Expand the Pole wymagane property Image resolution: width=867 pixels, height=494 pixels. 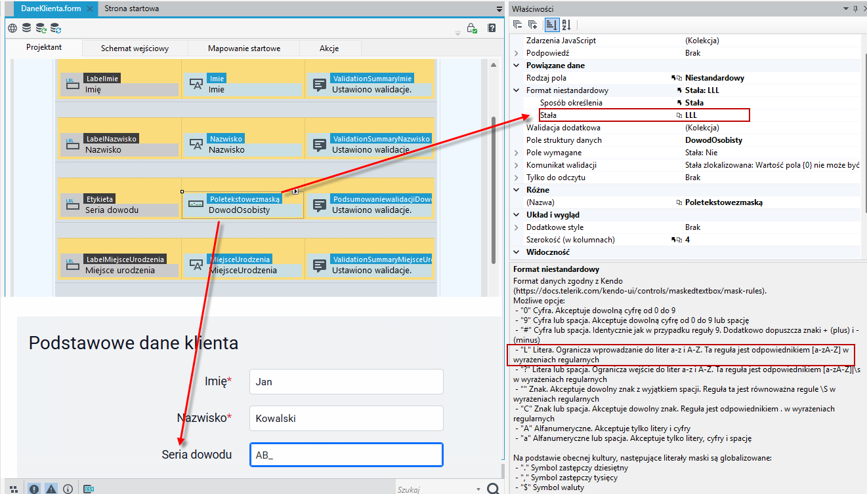[516, 153]
